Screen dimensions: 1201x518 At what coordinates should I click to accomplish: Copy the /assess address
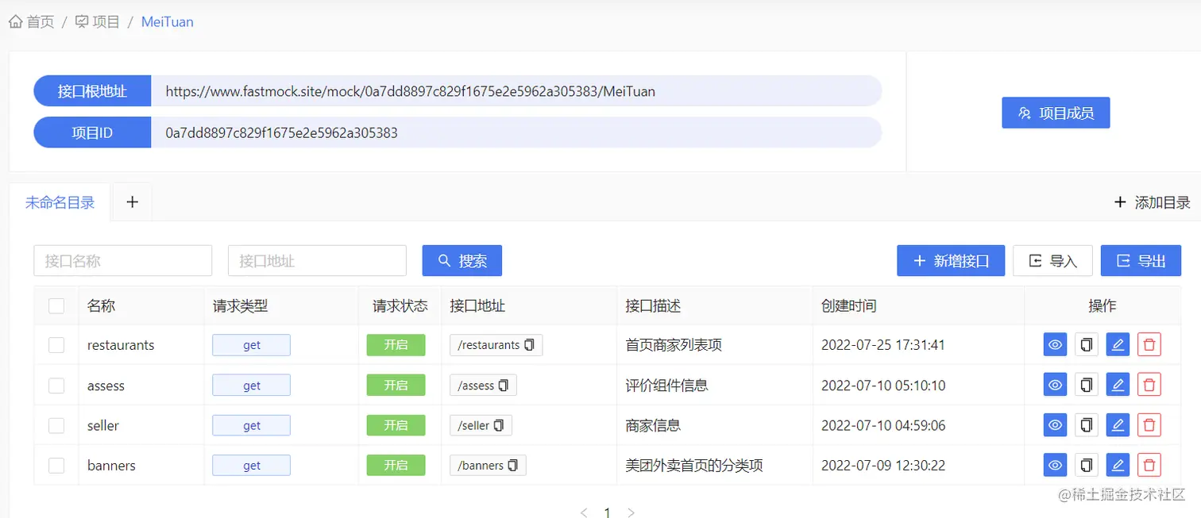(x=504, y=386)
